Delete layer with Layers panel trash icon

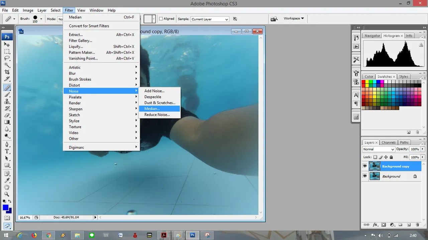(x=417, y=225)
